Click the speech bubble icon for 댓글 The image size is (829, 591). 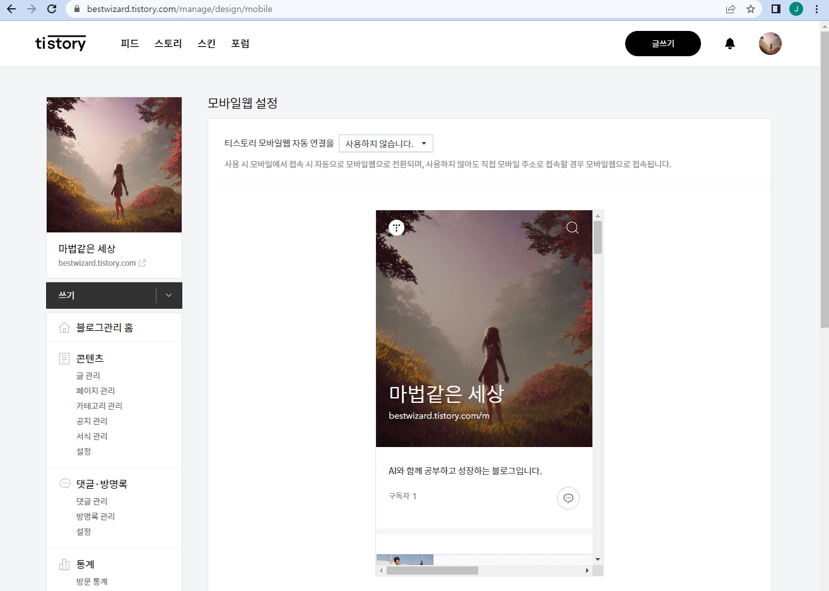click(x=64, y=484)
